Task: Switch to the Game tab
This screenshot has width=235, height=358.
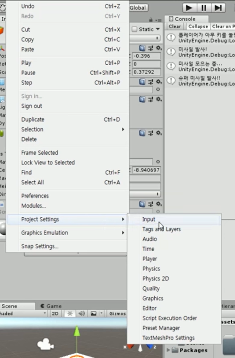Action: tap(51, 306)
